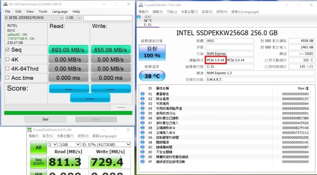
Task: Open the View menu in AS SSD Benchmark
Action: tap(30, 11)
